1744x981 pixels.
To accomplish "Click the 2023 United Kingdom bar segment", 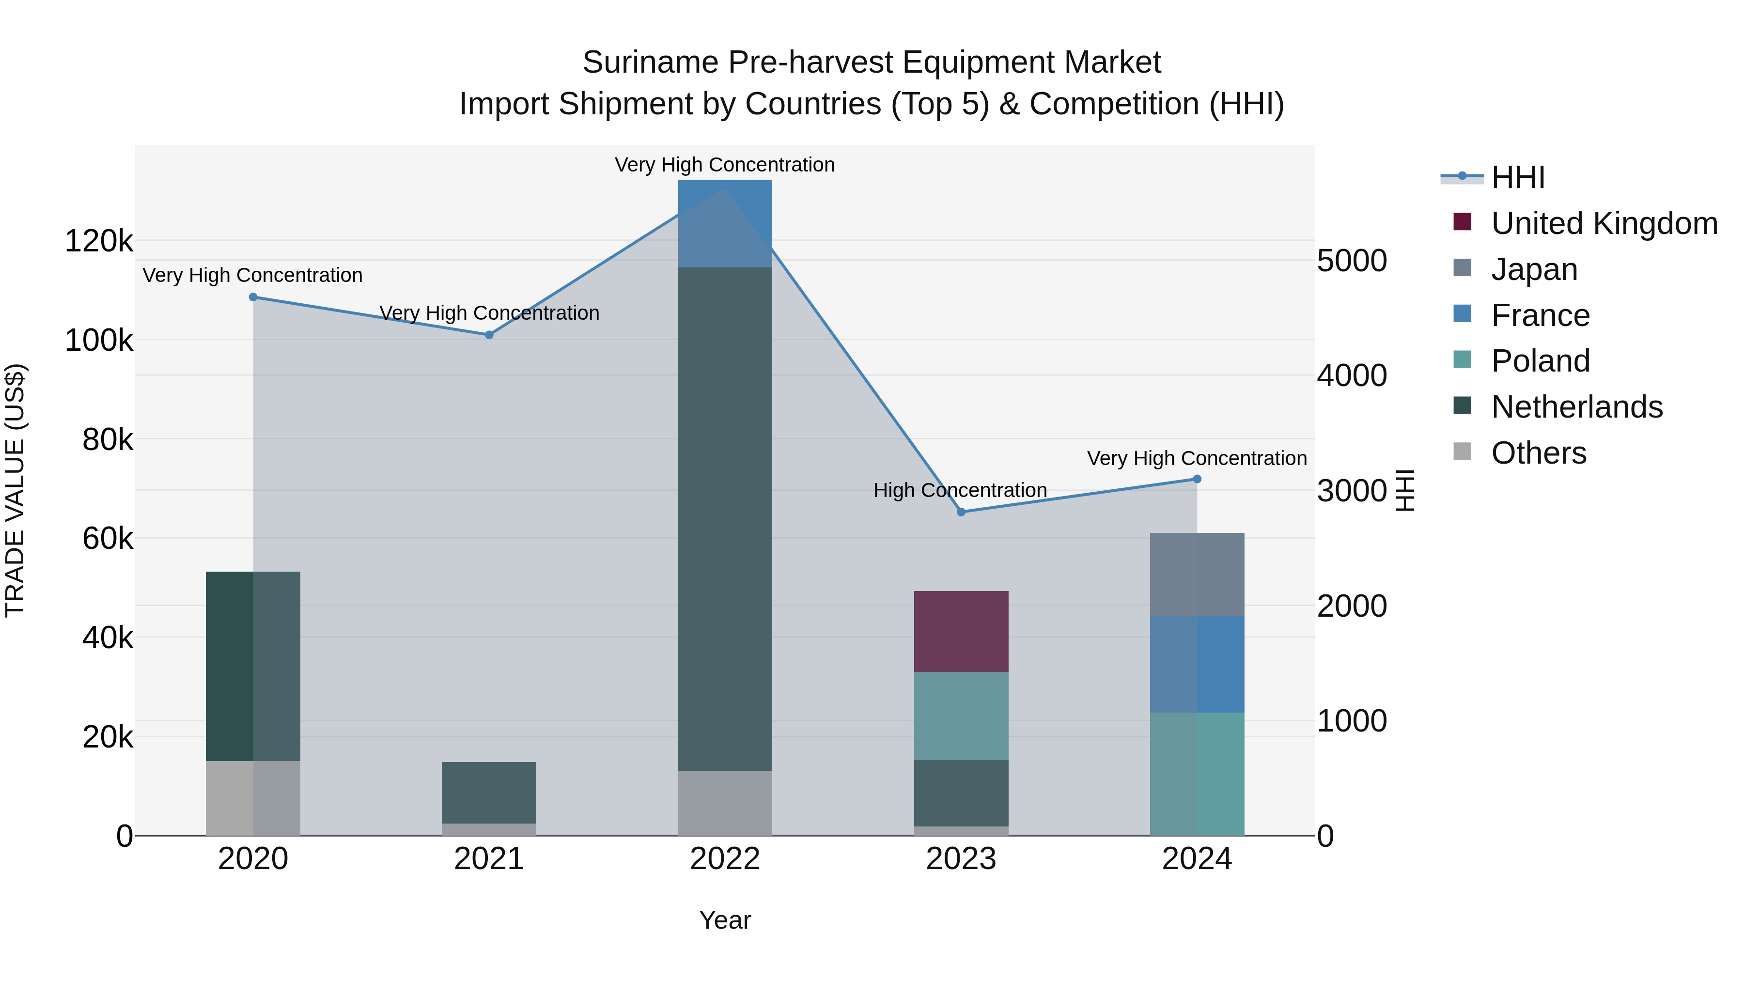I will (x=961, y=632).
